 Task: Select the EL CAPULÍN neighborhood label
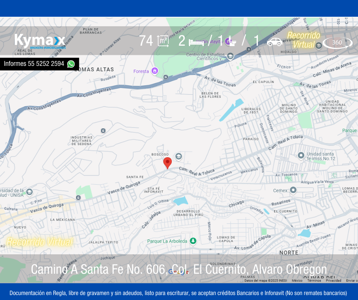tap(264, 82)
